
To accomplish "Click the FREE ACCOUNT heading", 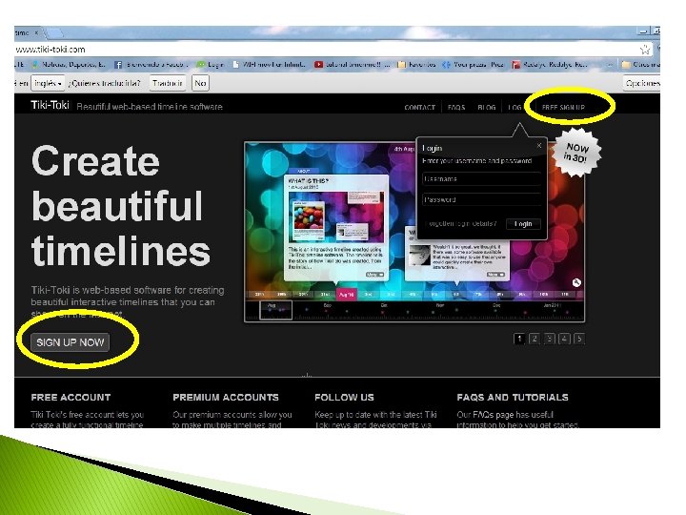I will click(71, 397).
